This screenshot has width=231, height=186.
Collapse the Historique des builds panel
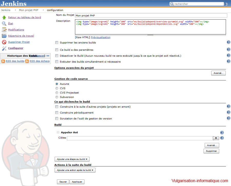click(x=48, y=56)
